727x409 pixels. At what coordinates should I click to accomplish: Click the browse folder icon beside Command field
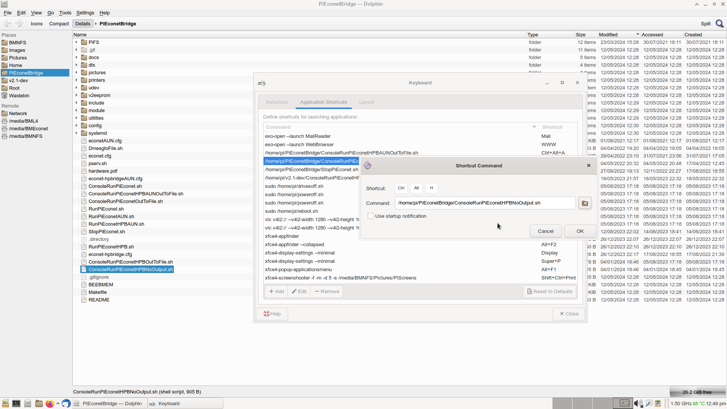tap(585, 203)
